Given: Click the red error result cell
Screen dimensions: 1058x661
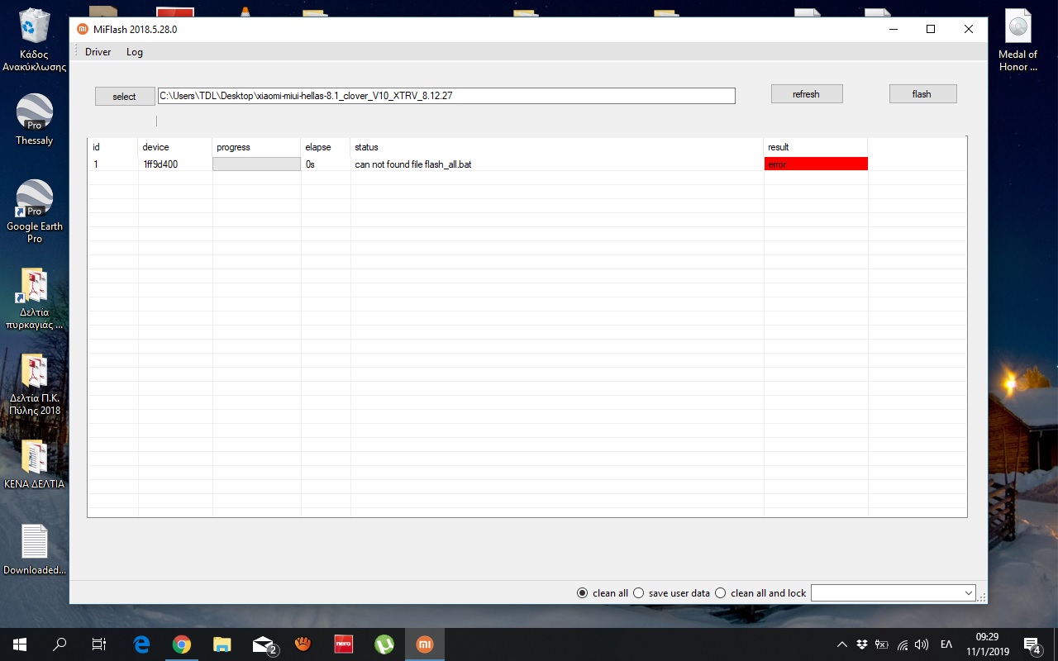Looking at the screenshot, I should pos(816,164).
